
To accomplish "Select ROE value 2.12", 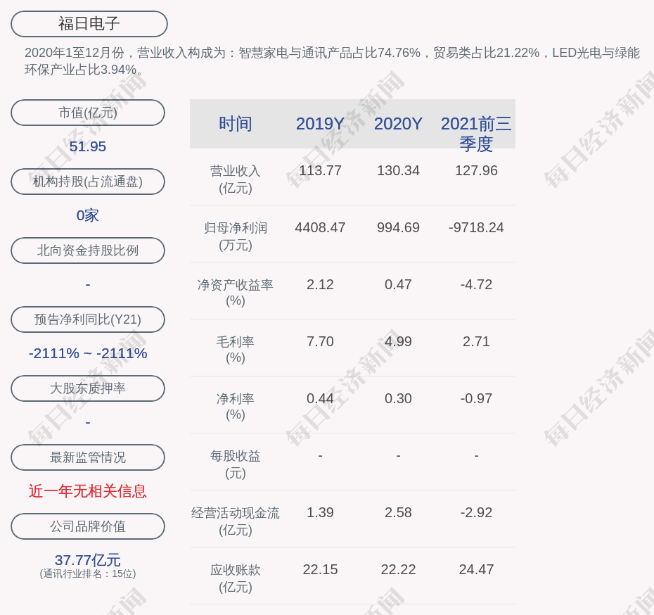I will (320, 284).
